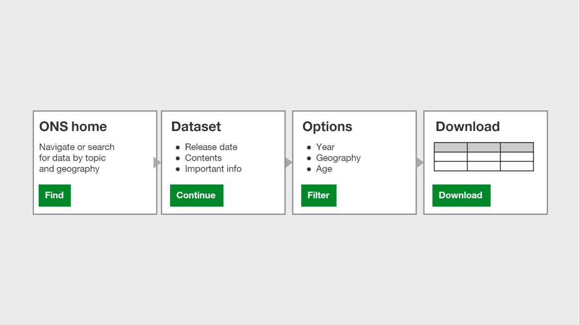Image resolution: width=579 pixels, height=325 pixels.
Task: Select the Dataset card heading
Action: pos(196,127)
